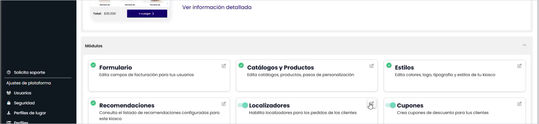
Task: Click the Perfiles list icon
Action: 9,122
